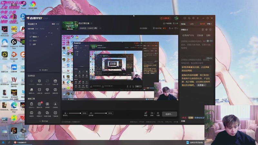The width and height of the screenshot is (258, 145).
Task: Click 去查看 > in 星海 task notice
Action: pyautogui.click(x=201, y=85)
